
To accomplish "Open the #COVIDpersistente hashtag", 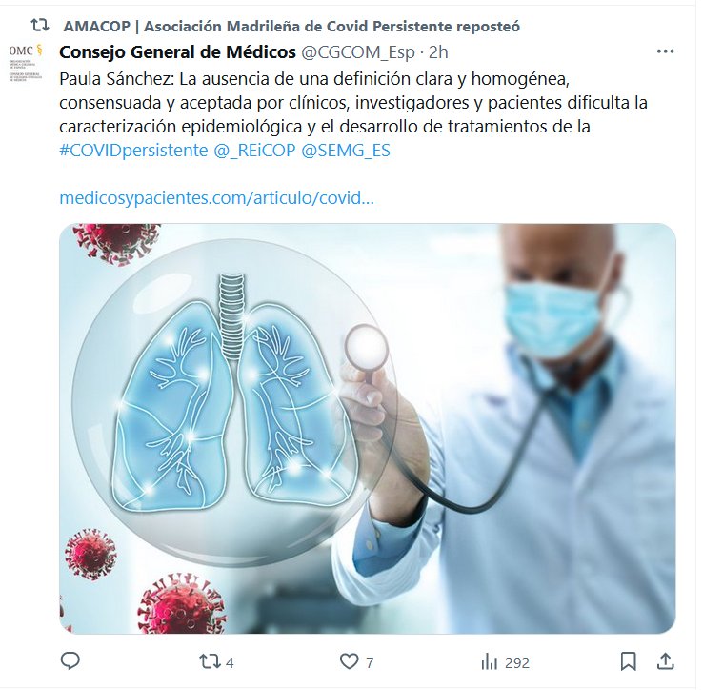I will (x=133, y=150).
